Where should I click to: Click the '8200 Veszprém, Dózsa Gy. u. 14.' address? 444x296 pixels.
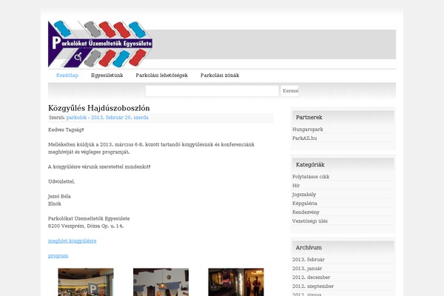(x=86, y=226)
